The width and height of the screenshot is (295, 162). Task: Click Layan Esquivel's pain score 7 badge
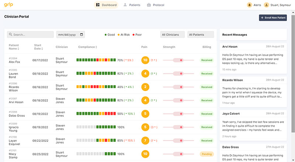click(x=145, y=140)
